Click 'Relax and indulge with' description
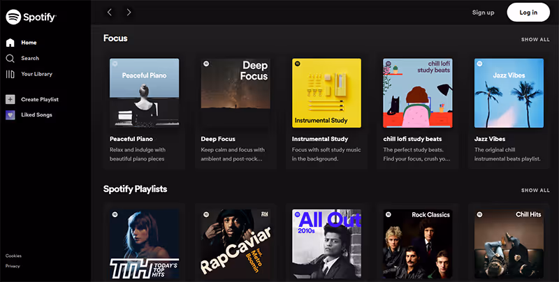The height and width of the screenshot is (282, 559). 138,150
